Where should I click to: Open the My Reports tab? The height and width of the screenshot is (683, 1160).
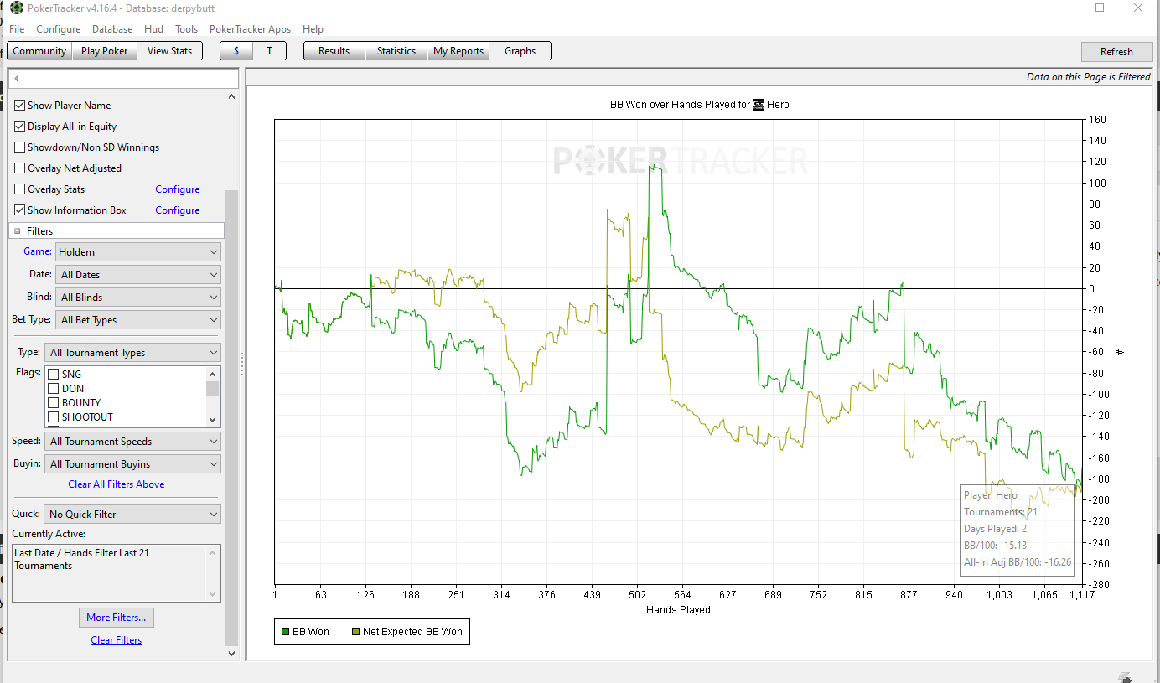(458, 51)
